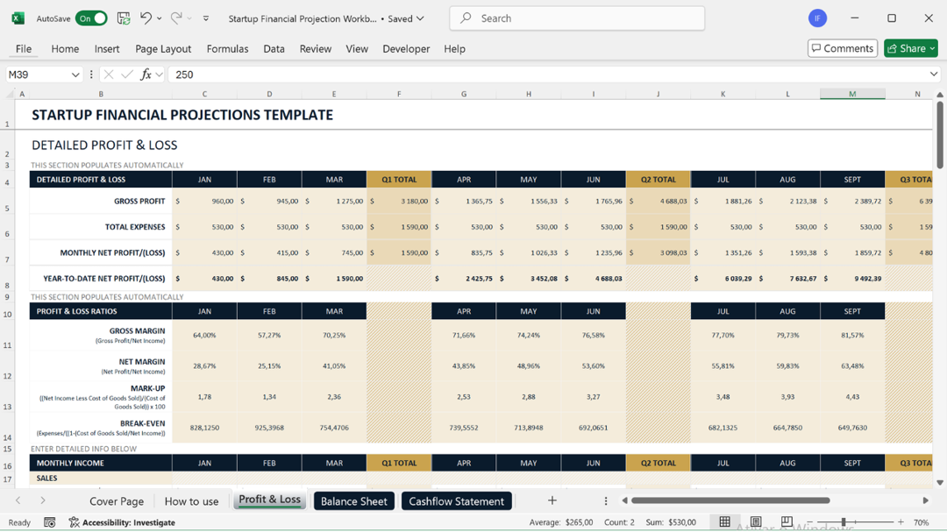Click the Q1 TOTAL header in row 4
This screenshot has height=532, width=947.
[399, 180]
